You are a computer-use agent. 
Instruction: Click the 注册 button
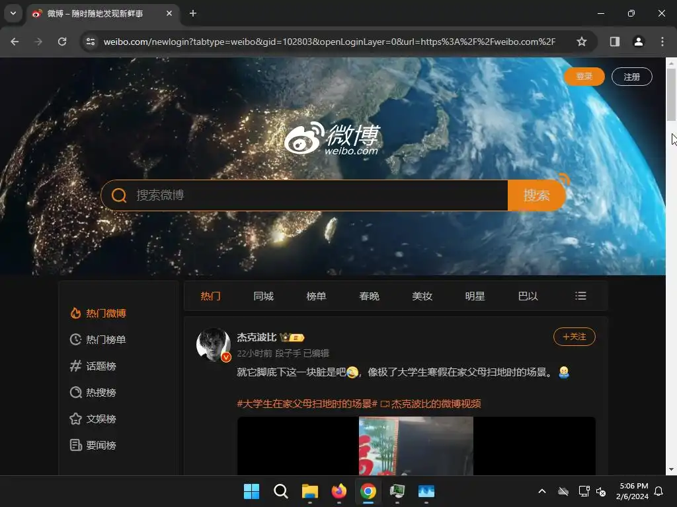point(631,77)
